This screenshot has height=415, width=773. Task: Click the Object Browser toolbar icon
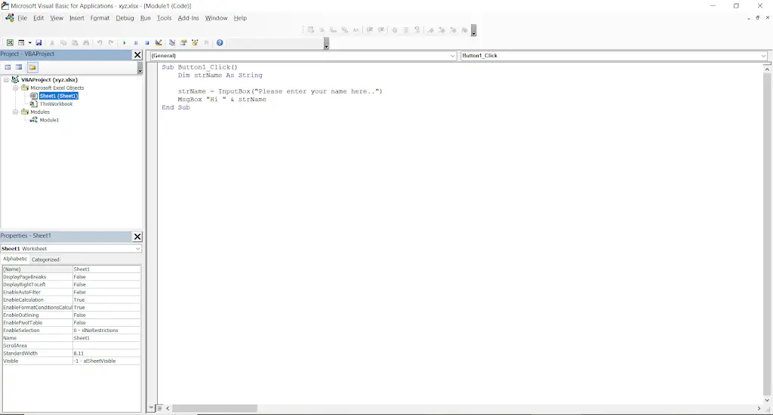[195, 43]
